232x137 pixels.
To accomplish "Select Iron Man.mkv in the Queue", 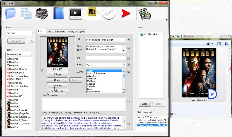I will (149, 34).
